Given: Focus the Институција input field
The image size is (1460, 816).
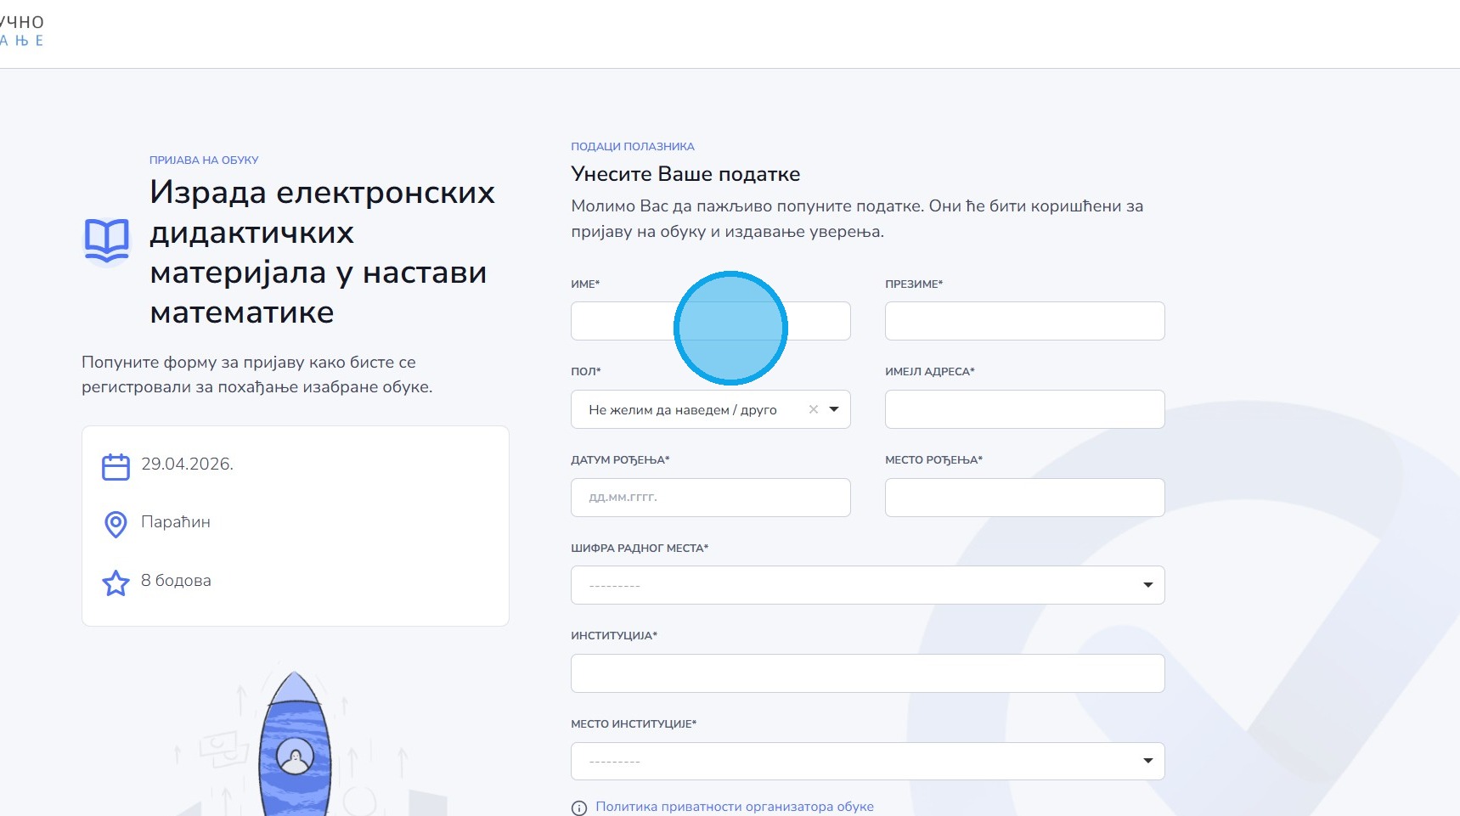Looking at the screenshot, I should tap(868, 673).
